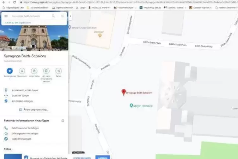
Task: Click the clock opening-hours icon
Action: (x=6, y=133)
